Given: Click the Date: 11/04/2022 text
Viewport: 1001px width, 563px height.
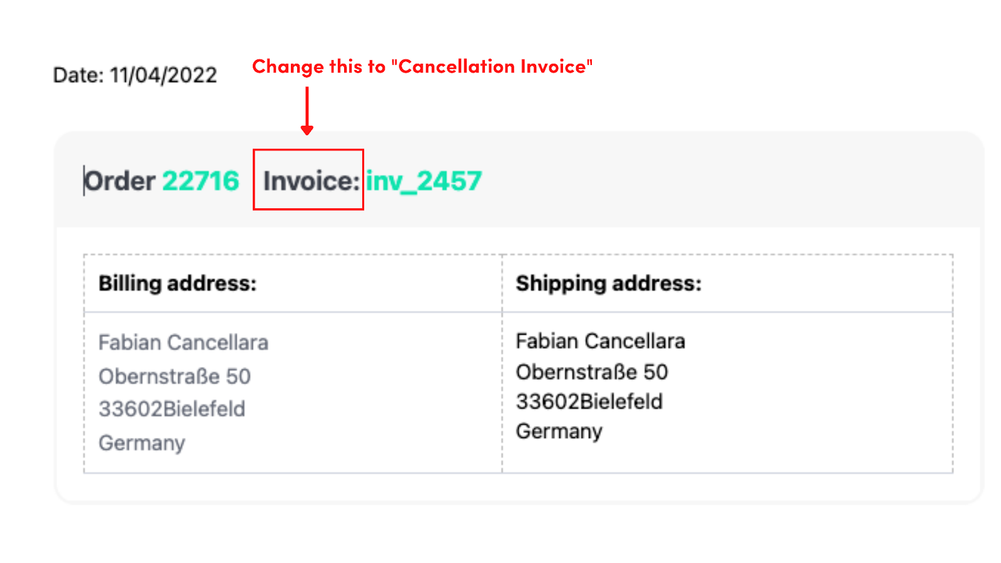Looking at the screenshot, I should [135, 75].
